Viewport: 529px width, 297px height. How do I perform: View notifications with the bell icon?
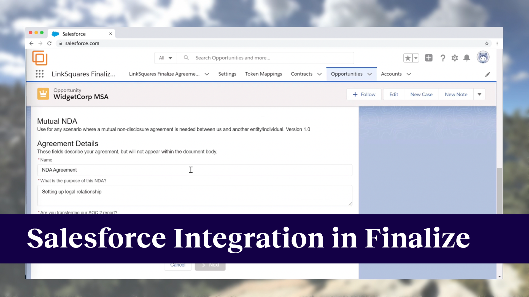(467, 58)
